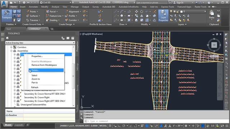Viewport: 230px width, 129px height.
Task: Click the Circle draw tool
Action: tap(122, 16)
